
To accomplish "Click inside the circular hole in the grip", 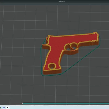I will pyautogui.click(x=52, y=66).
